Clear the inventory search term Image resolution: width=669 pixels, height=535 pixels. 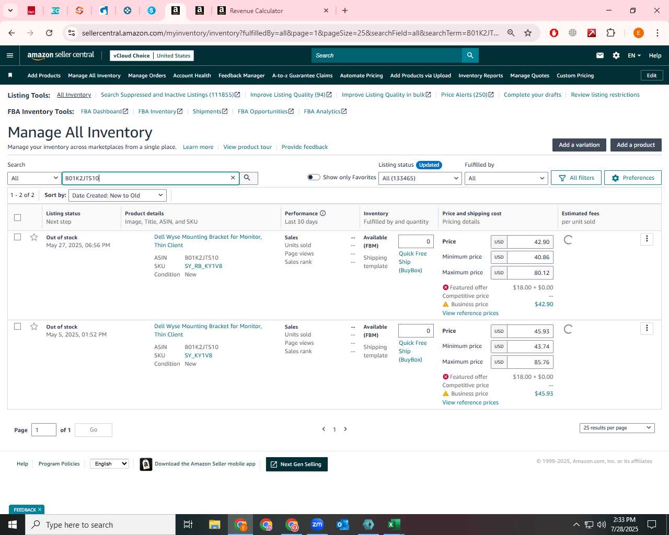click(x=233, y=178)
